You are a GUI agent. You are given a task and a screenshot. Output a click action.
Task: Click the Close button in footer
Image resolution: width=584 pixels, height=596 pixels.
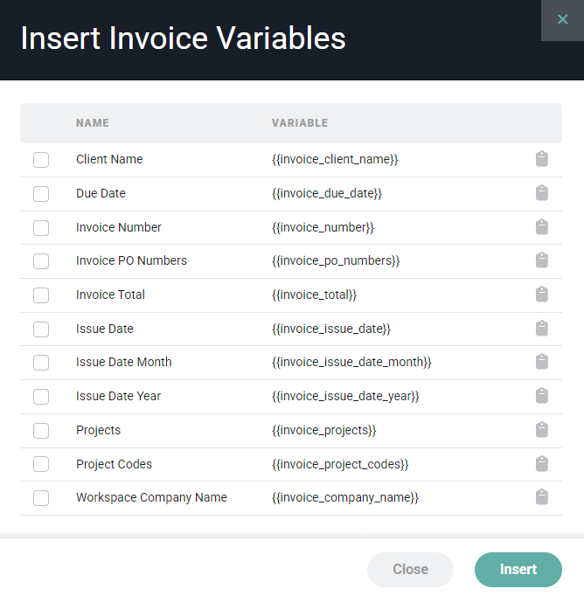pyautogui.click(x=410, y=570)
